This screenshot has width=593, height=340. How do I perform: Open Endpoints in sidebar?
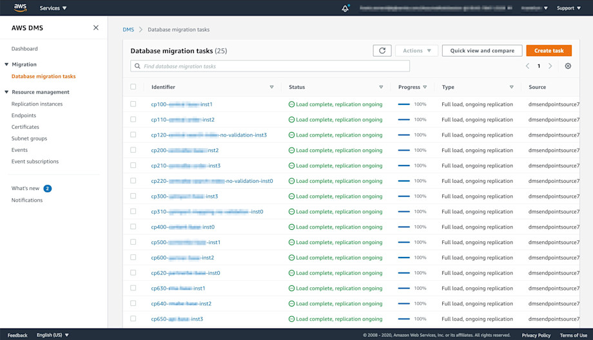[x=24, y=116]
